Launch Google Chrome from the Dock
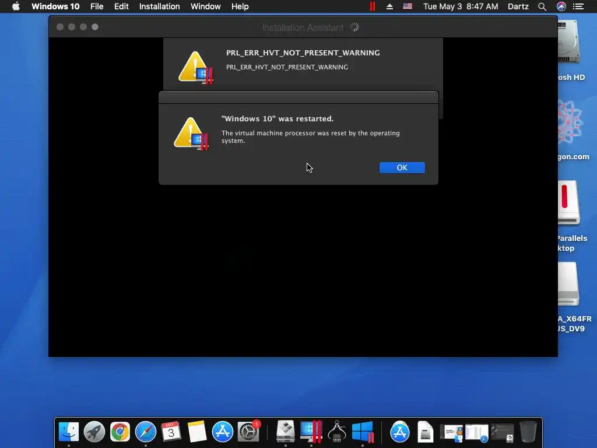The height and width of the screenshot is (448, 597). click(120, 432)
